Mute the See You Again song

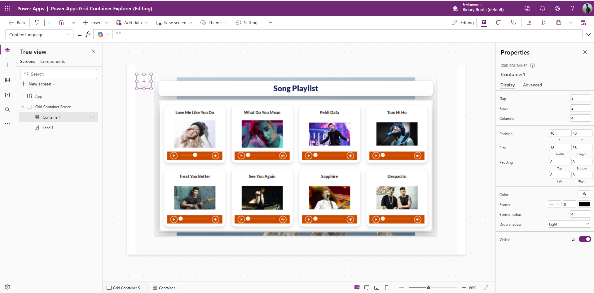click(x=283, y=219)
